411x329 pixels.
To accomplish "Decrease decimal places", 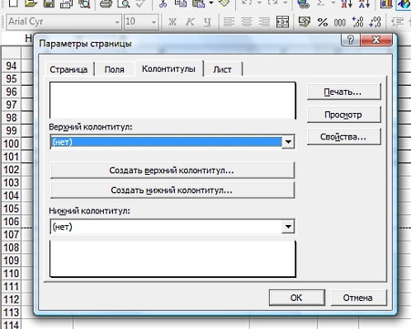I will pyautogui.click(x=376, y=21).
